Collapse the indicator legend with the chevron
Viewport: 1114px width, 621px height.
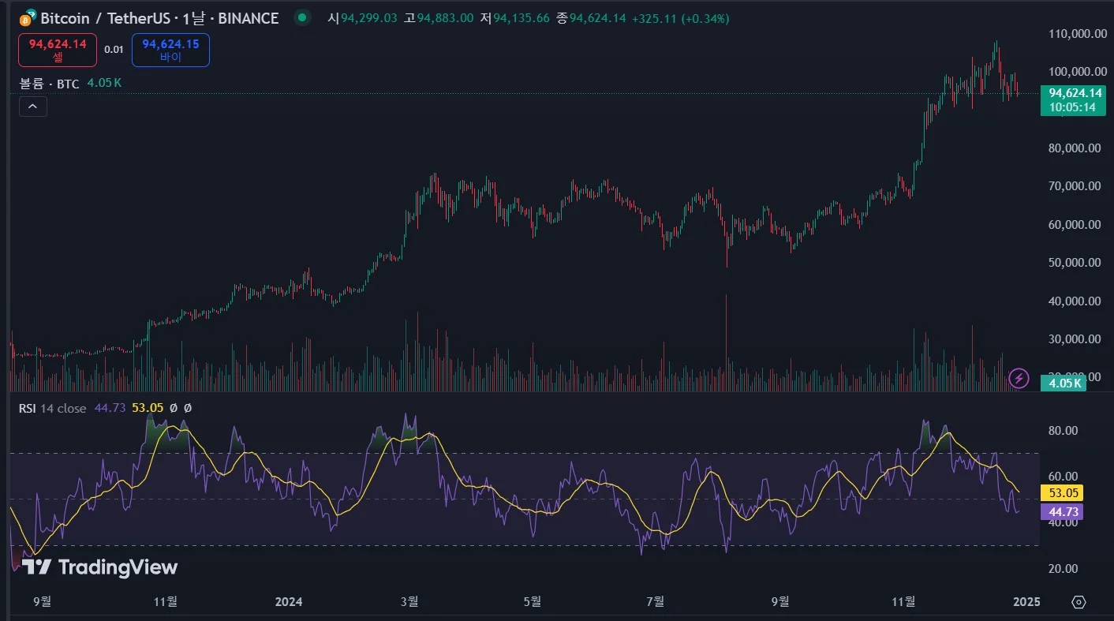click(33, 107)
